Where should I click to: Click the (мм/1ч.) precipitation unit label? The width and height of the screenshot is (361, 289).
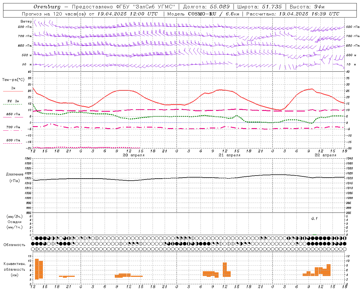15,227
